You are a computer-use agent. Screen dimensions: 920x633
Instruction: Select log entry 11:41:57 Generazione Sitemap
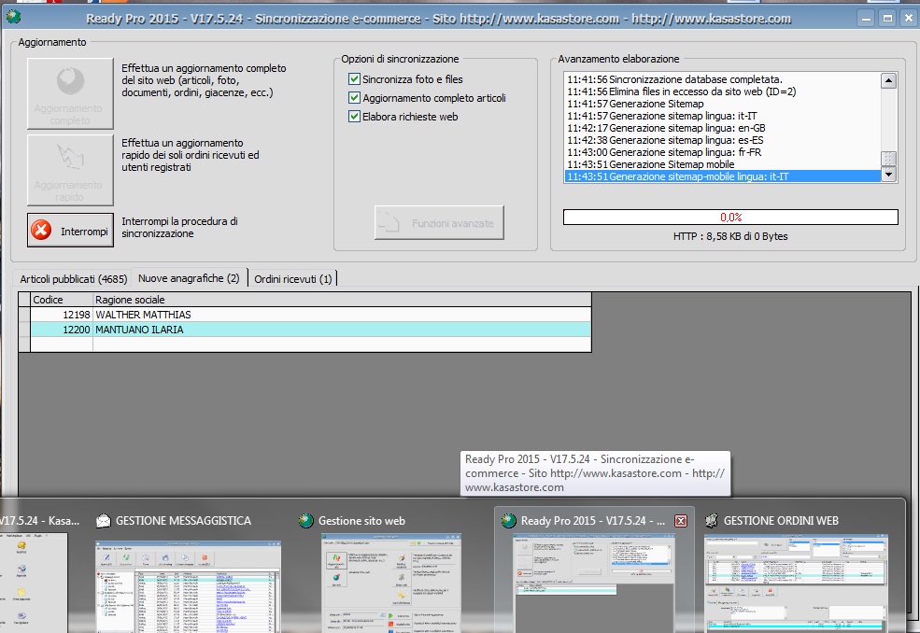pos(723,104)
